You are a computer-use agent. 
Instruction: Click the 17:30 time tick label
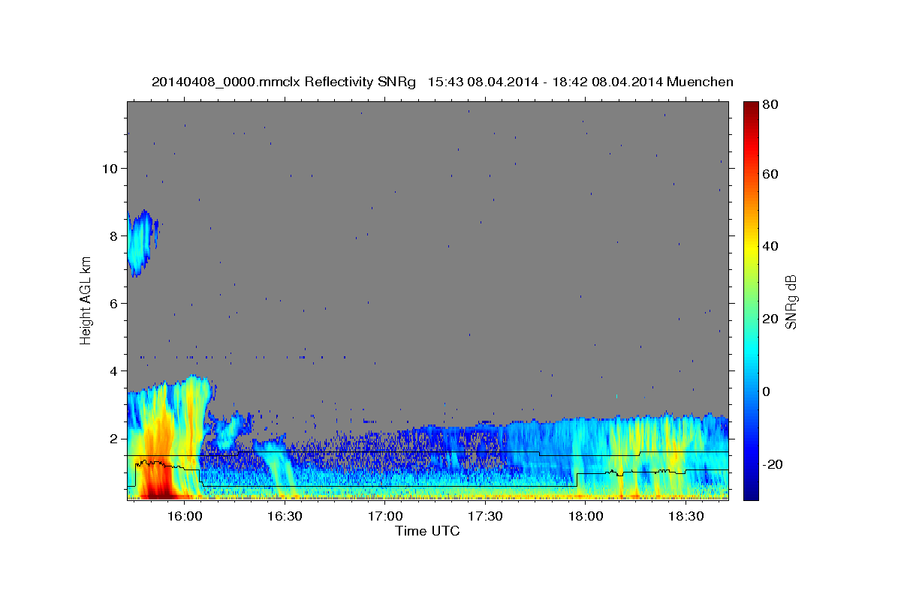tap(485, 516)
